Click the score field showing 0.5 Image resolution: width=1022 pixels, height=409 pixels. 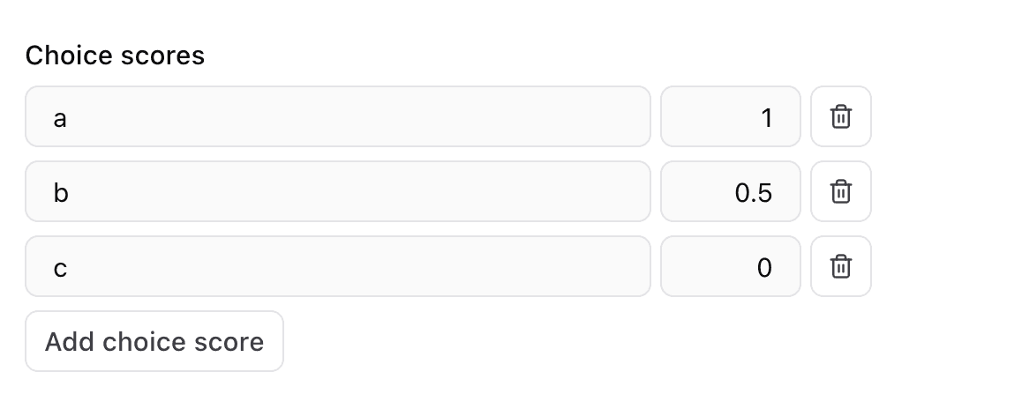click(x=730, y=191)
